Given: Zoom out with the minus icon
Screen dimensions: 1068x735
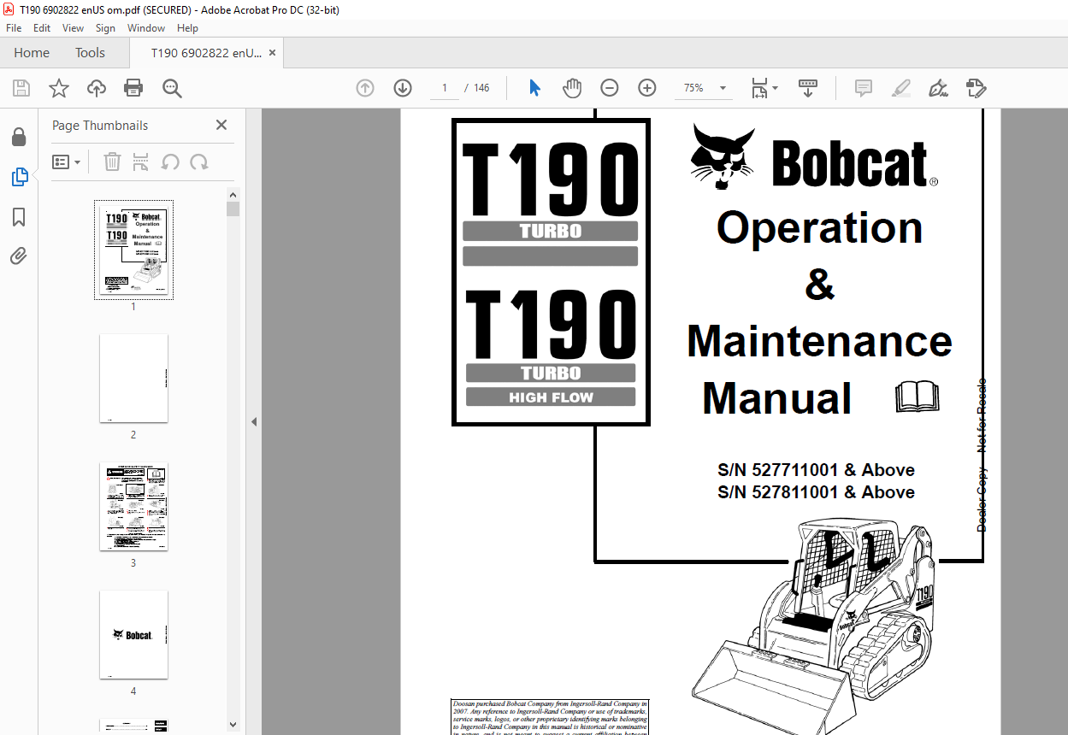Looking at the screenshot, I should pos(610,88).
